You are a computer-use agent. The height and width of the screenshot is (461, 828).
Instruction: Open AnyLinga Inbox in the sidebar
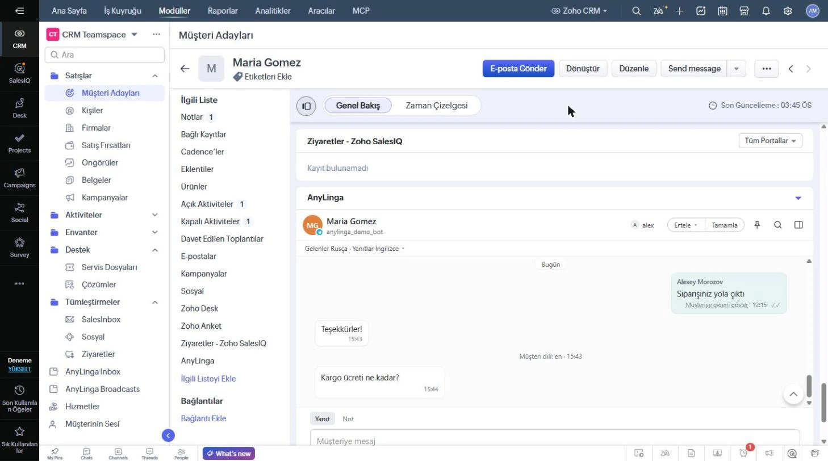point(93,371)
